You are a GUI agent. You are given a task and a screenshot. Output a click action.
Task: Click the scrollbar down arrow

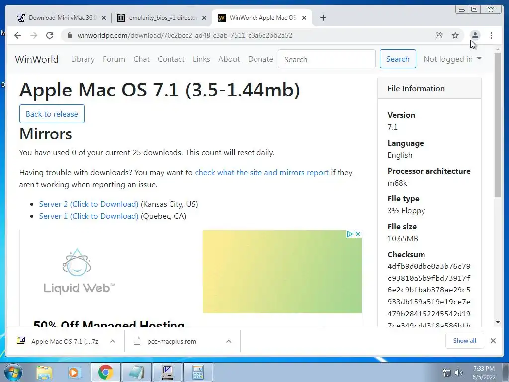498,322
